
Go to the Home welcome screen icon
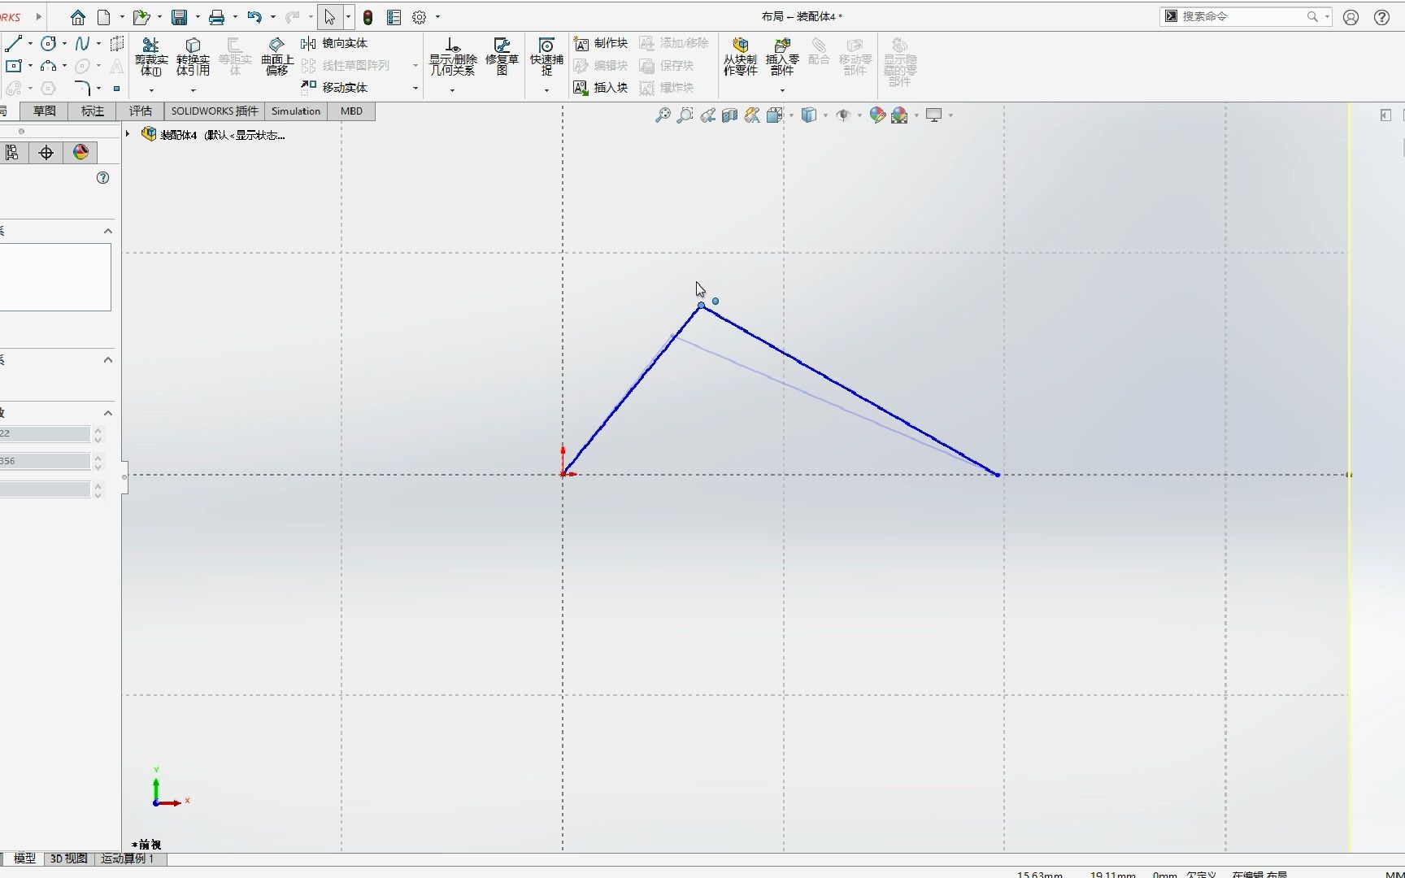click(x=78, y=17)
